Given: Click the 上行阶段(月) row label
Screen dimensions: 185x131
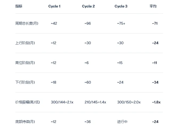Looking at the screenshot, I should [x=25, y=43].
